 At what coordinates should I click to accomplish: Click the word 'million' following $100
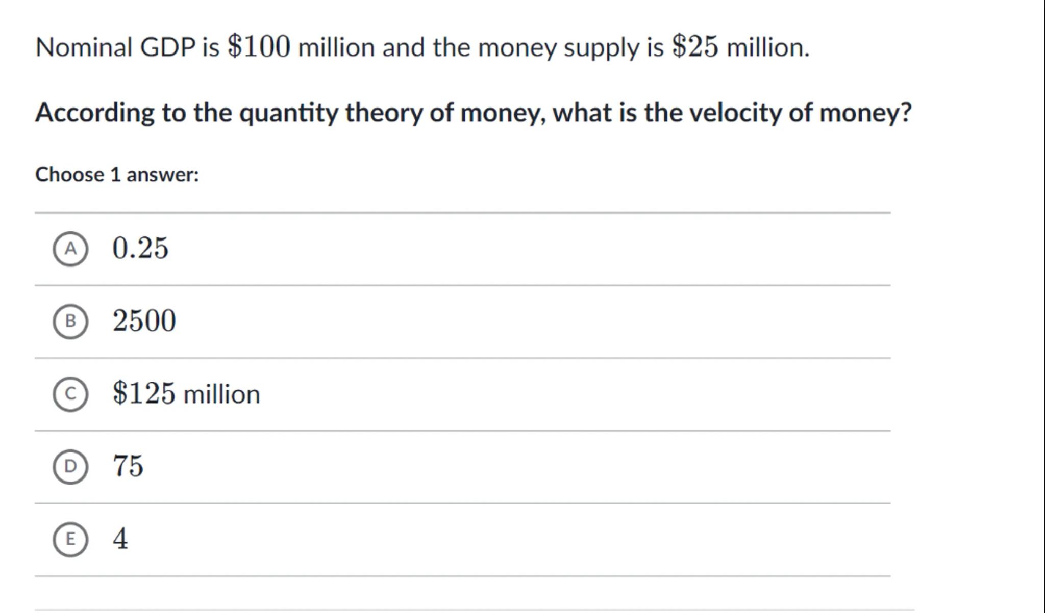coord(336,47)
